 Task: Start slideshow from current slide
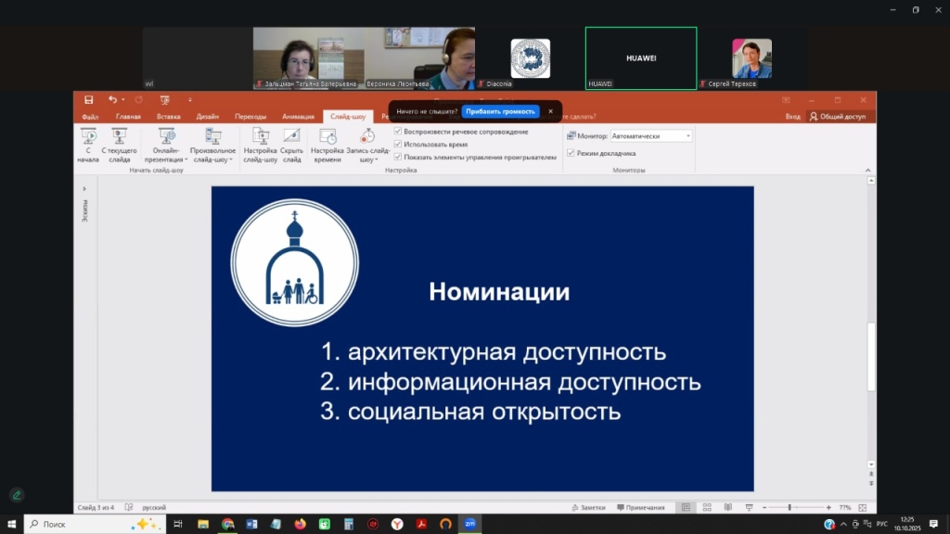119,145
